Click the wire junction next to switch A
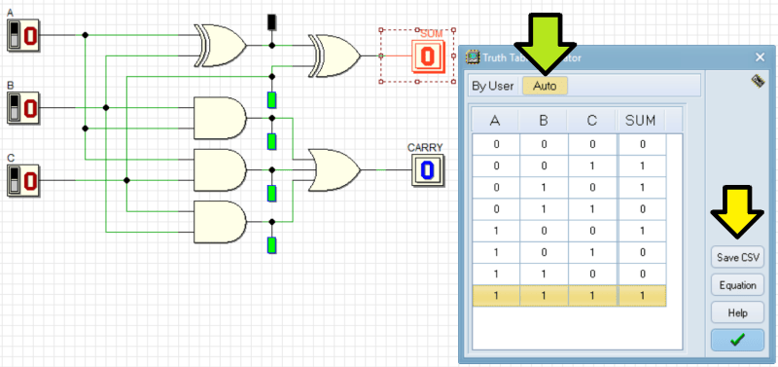The width and height of the screenshot is (778, 367). pyautogui.click(x=86, y=35)
